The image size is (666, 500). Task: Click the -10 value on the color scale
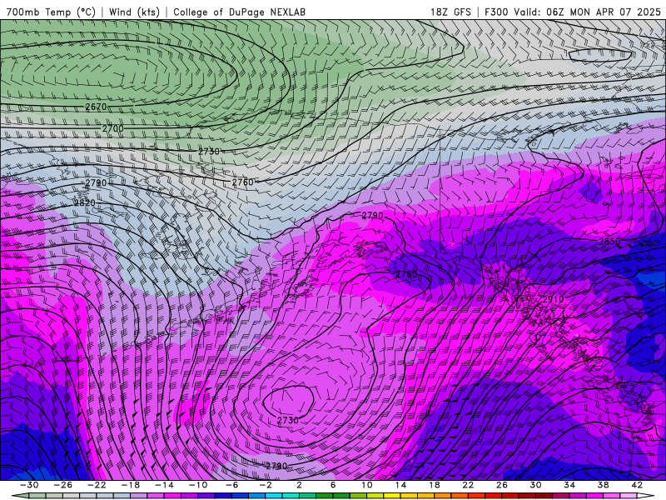tap(198, 485)
